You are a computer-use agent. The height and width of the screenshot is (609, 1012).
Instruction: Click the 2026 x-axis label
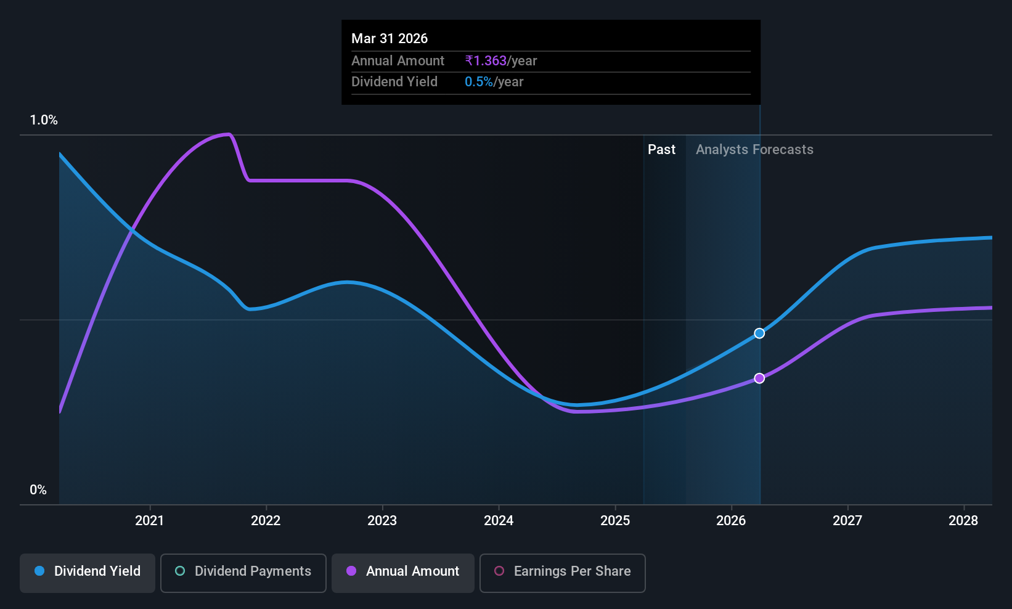pos(731,521)
